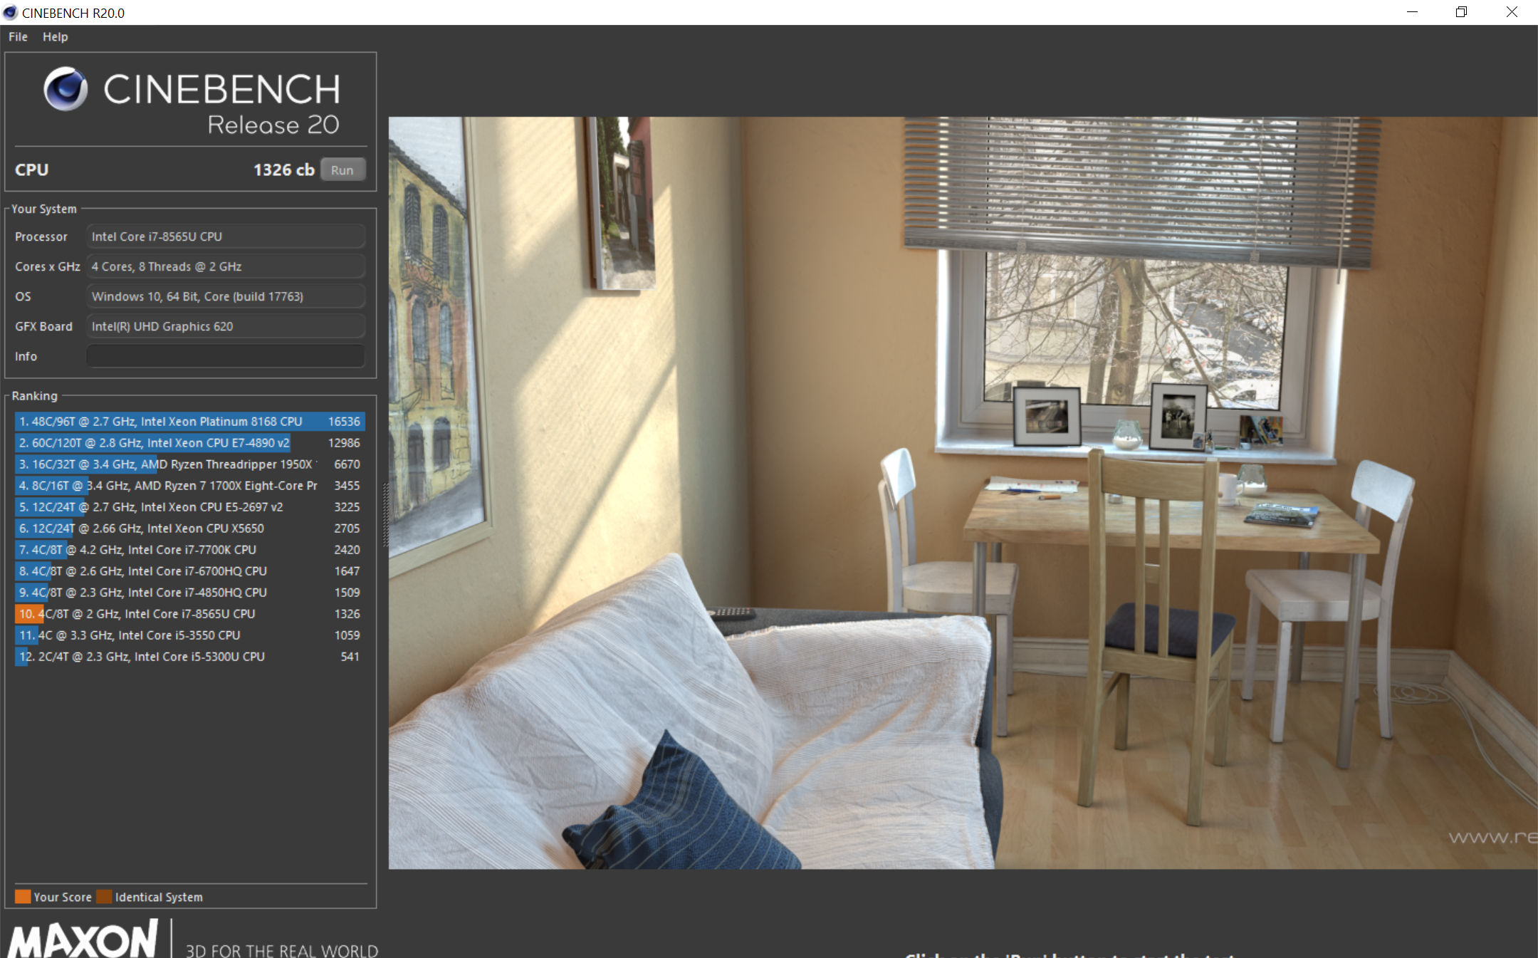Restore down the Cinebench window
Screen dimensions: 1538x958
[1461, 12]
